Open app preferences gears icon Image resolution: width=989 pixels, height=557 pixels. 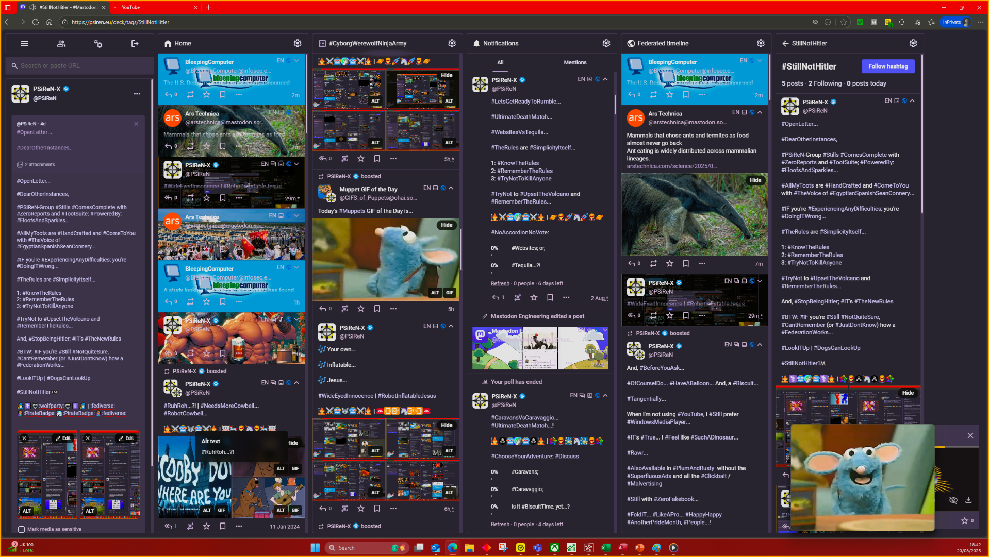(x=98, y=44)
